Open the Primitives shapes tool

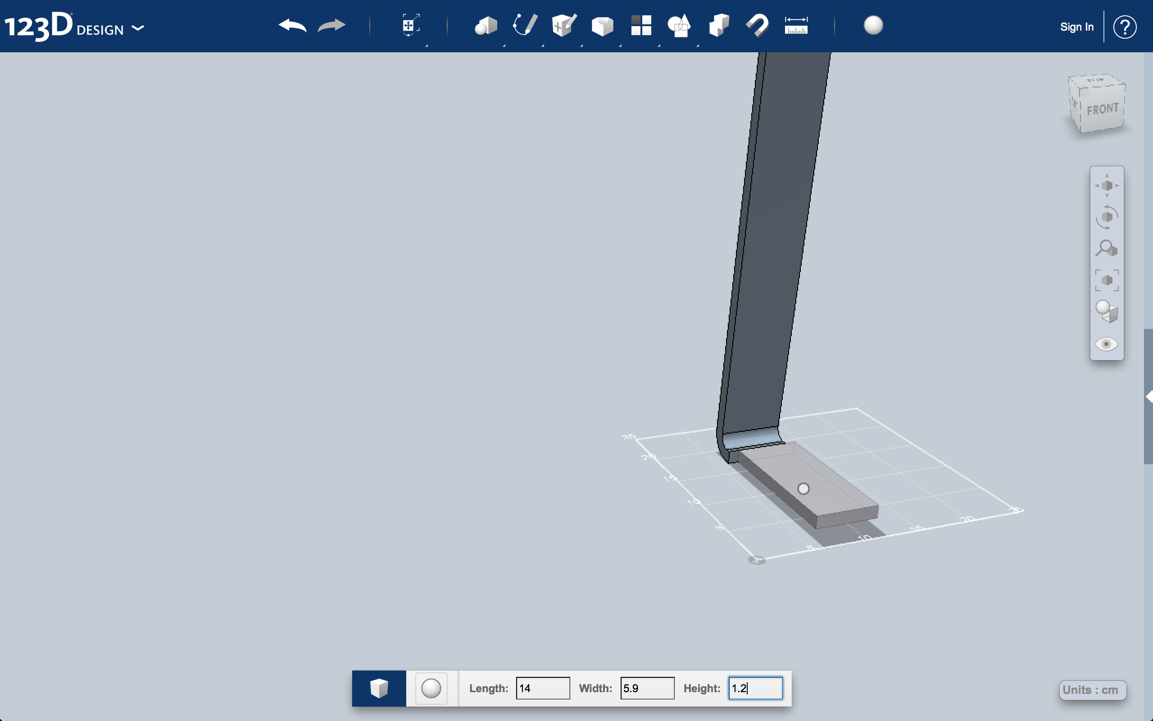point(486,26)
